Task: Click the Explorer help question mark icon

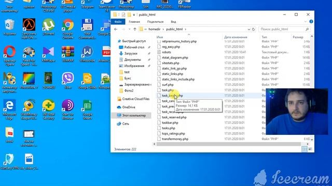Action: click(x=311, y=22)
